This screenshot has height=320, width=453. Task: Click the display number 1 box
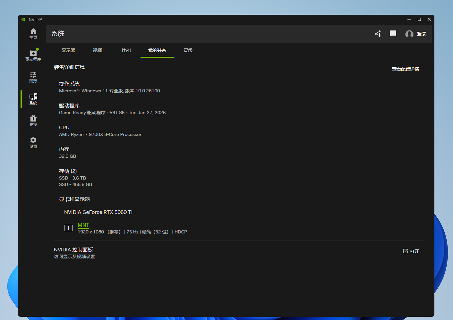(x=68, y=228)
